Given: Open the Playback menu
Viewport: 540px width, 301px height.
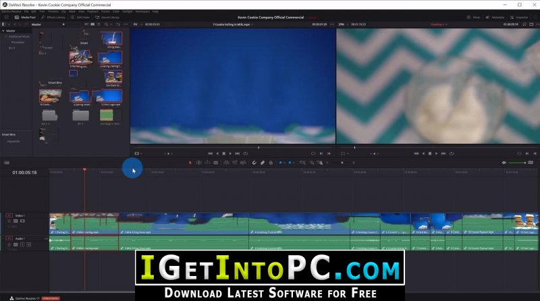Looking at the screenshot, I should point(93,11).
